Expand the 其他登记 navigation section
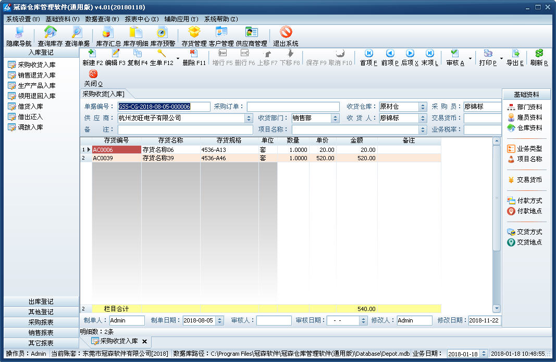 click(x=41, y=312)
